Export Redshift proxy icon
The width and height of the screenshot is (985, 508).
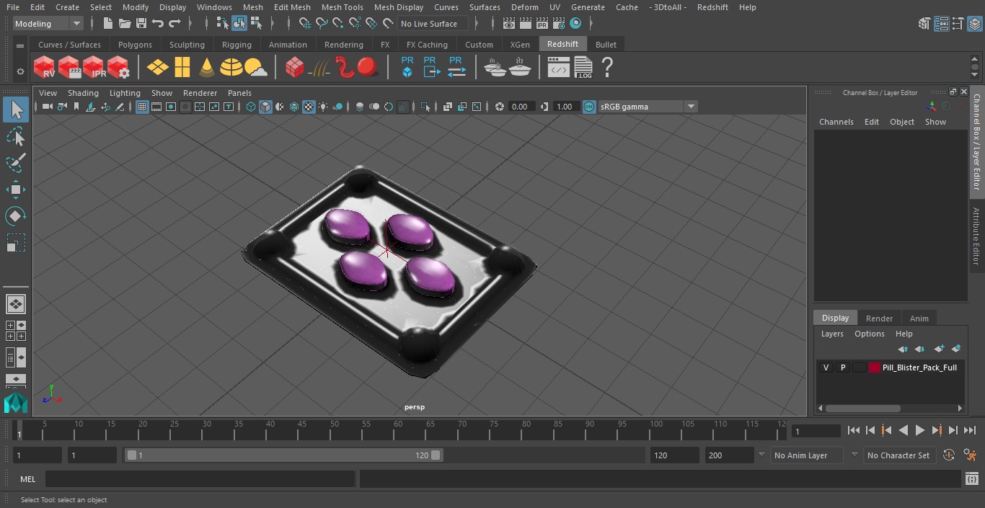pos(431,67)
